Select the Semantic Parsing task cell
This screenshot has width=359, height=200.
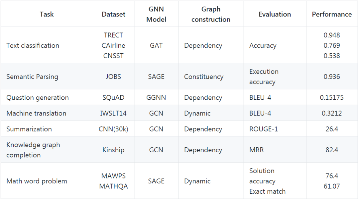pyautogui.click(x=47, y=76)
